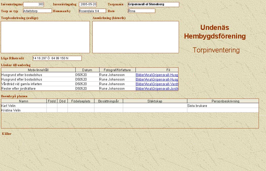
Task: Click the Bosättningsår column header
Action: tap(108, 101)
